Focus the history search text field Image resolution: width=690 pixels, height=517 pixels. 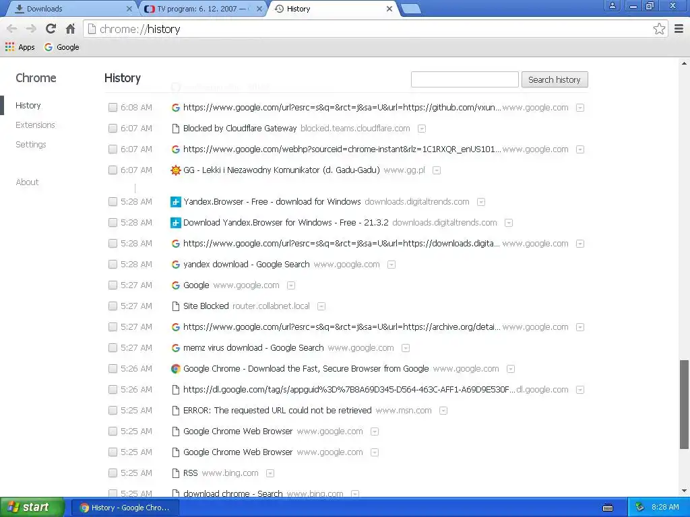pyautogui.click(x=465, y=79)
